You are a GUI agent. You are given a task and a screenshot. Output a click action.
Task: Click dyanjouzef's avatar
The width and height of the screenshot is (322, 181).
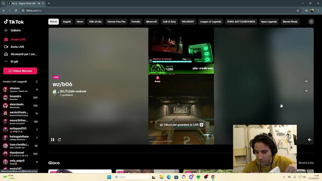5,154
